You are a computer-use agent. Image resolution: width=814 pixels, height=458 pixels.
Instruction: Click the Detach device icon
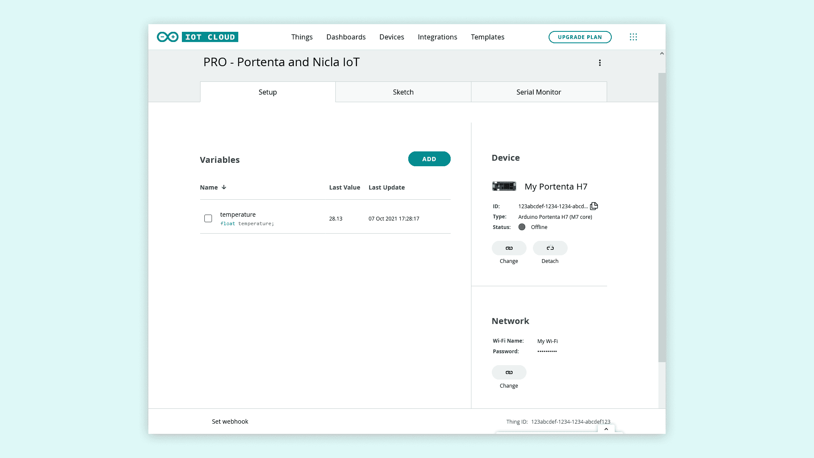(x=550, y=248)
